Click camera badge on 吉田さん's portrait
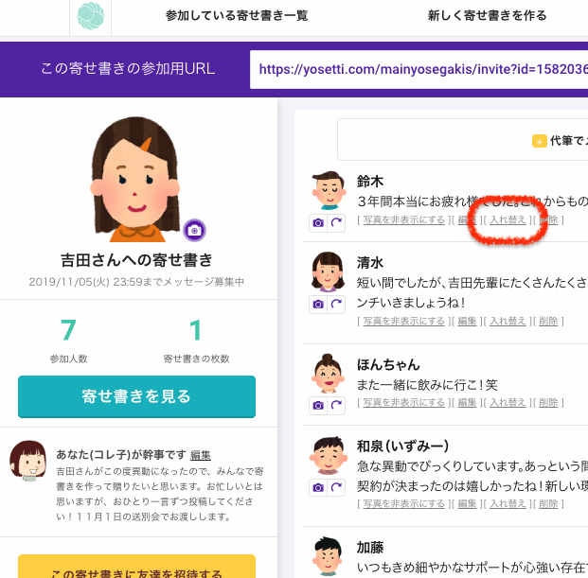The width and height of the screenshot is (588, 578). coord(194,230)
